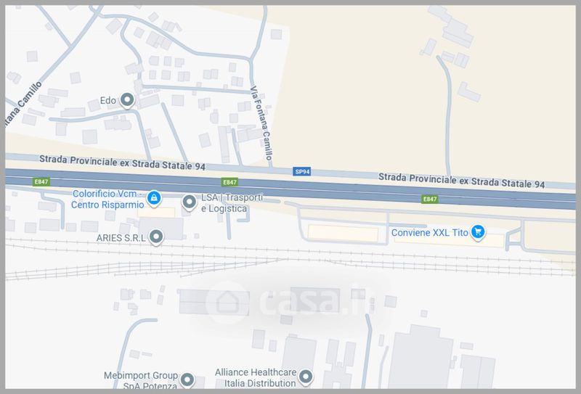Select the Colorificio Vcm shopping bag icon
Viewport: 581px width, 394px height.
pos(154,197)
